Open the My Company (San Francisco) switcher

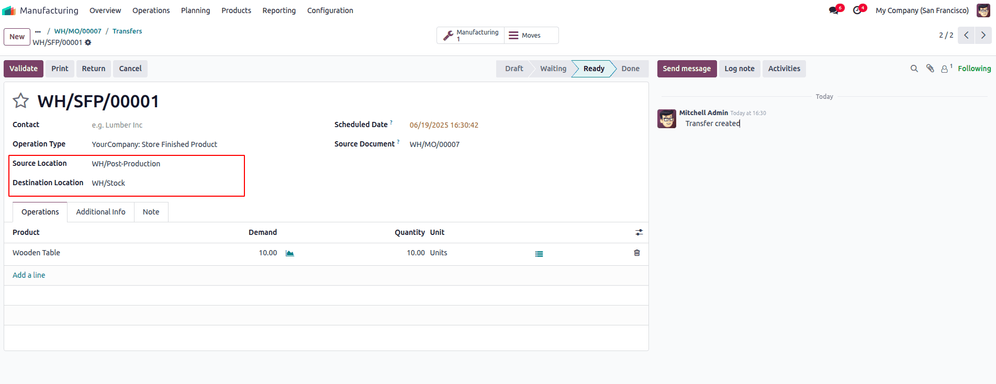point(922,10)
